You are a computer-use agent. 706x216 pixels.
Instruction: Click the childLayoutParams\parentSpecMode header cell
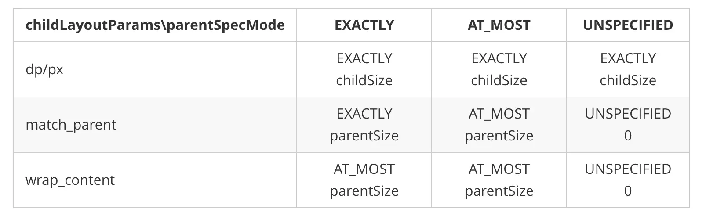(x=155, y=25)
